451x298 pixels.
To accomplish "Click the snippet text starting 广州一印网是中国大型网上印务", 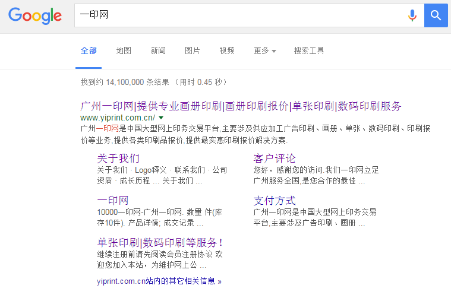I will point(255,134).
